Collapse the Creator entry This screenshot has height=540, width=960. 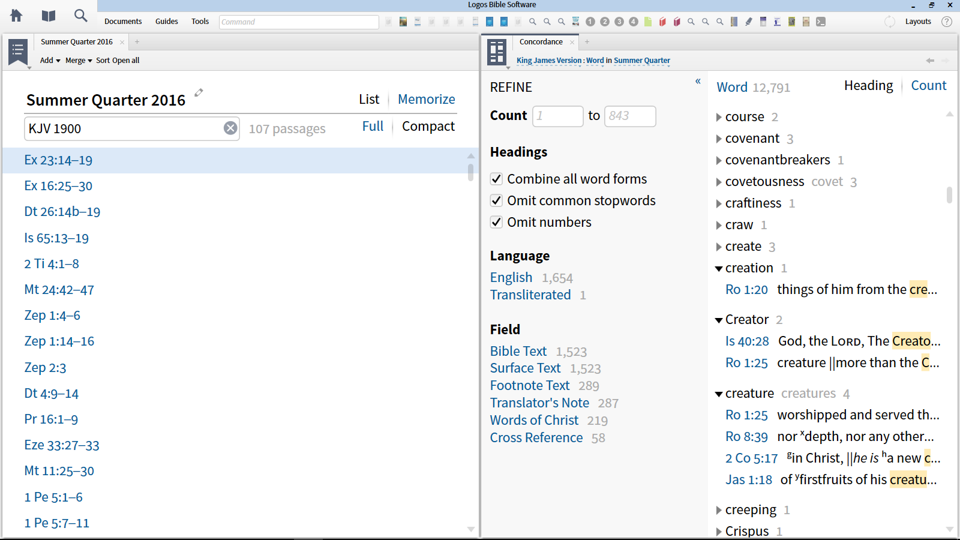point(719,320)
